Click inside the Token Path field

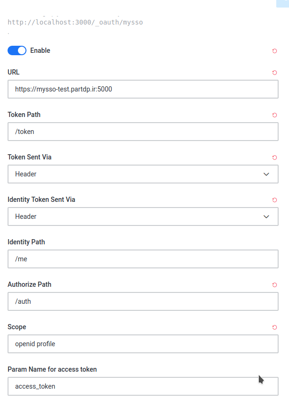coord(142,132)
